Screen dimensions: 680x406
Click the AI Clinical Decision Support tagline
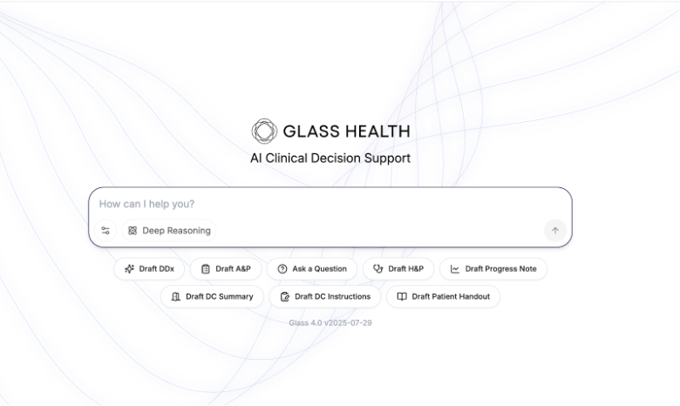tap(330, 159)
